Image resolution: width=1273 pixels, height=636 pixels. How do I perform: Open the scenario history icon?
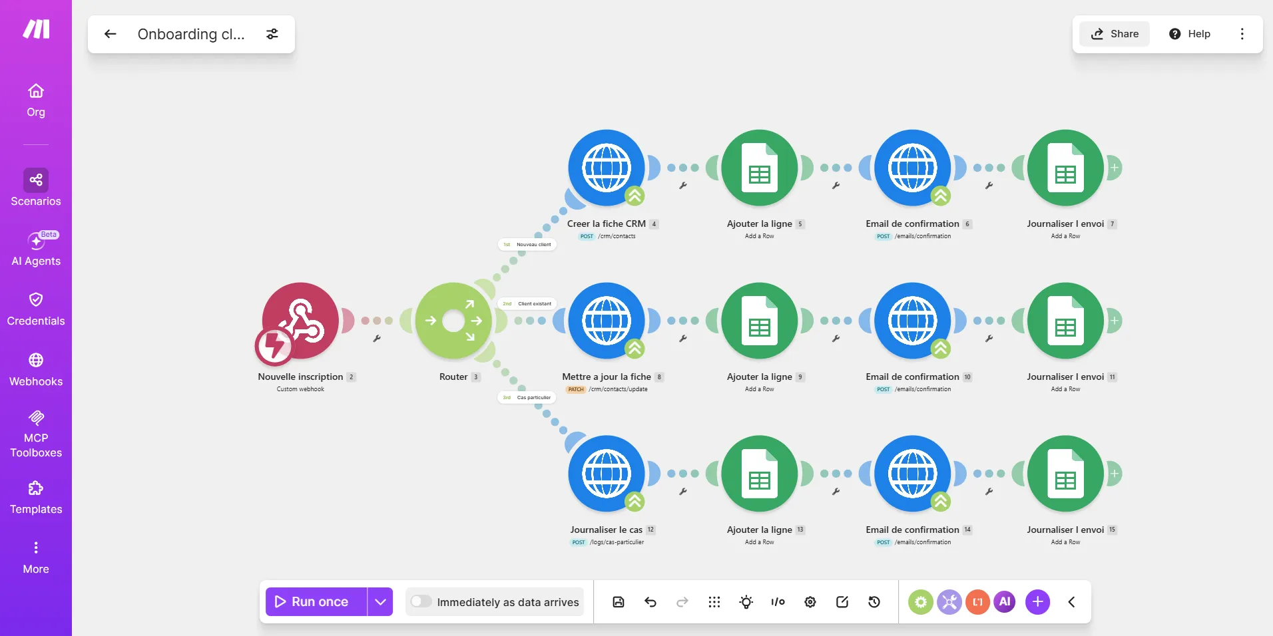(874, 602)
